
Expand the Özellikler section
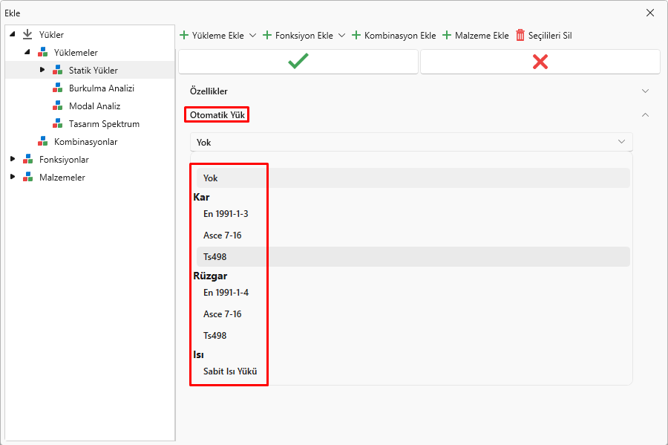click(x=645, y=91)
